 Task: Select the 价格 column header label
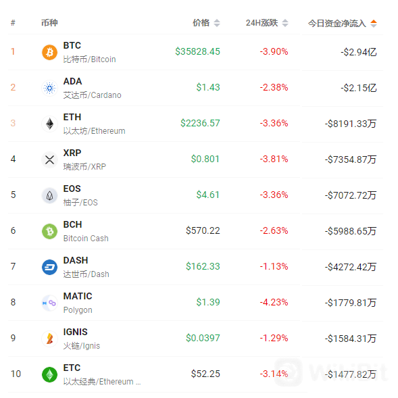tap(201, 23)
